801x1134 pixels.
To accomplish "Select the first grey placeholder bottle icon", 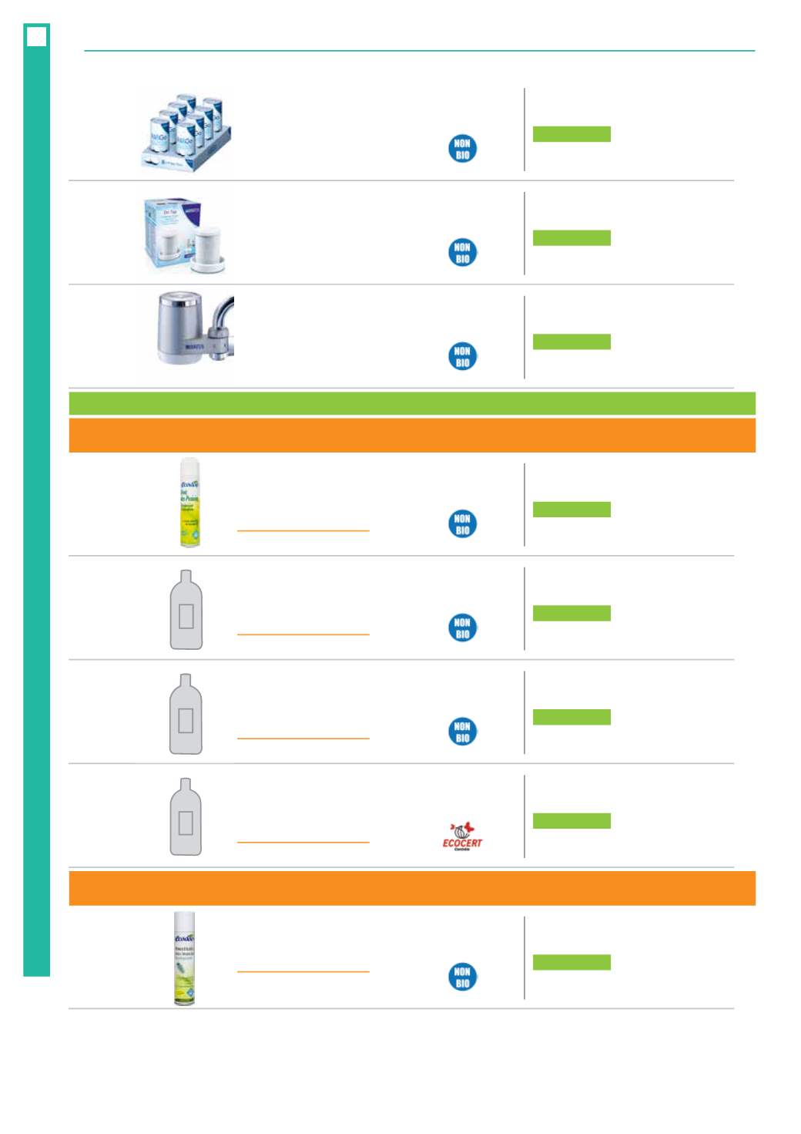I will pyautogui.click(x=186, y=610).
